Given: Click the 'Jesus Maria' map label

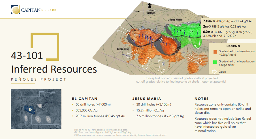Looking at the screenshot, I should point(175,20).
